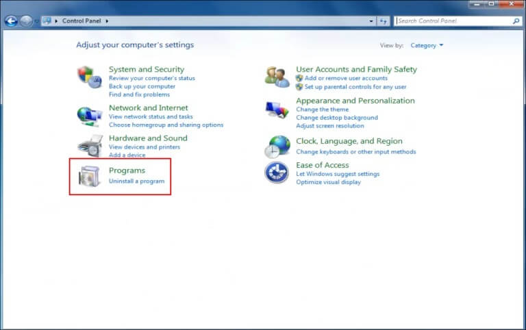Screen dimensions: 526x330
Task: Click the Ease of Access icon
Action: [277, 173]
